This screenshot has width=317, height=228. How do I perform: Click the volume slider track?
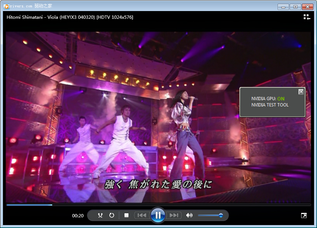click(210, 215)
